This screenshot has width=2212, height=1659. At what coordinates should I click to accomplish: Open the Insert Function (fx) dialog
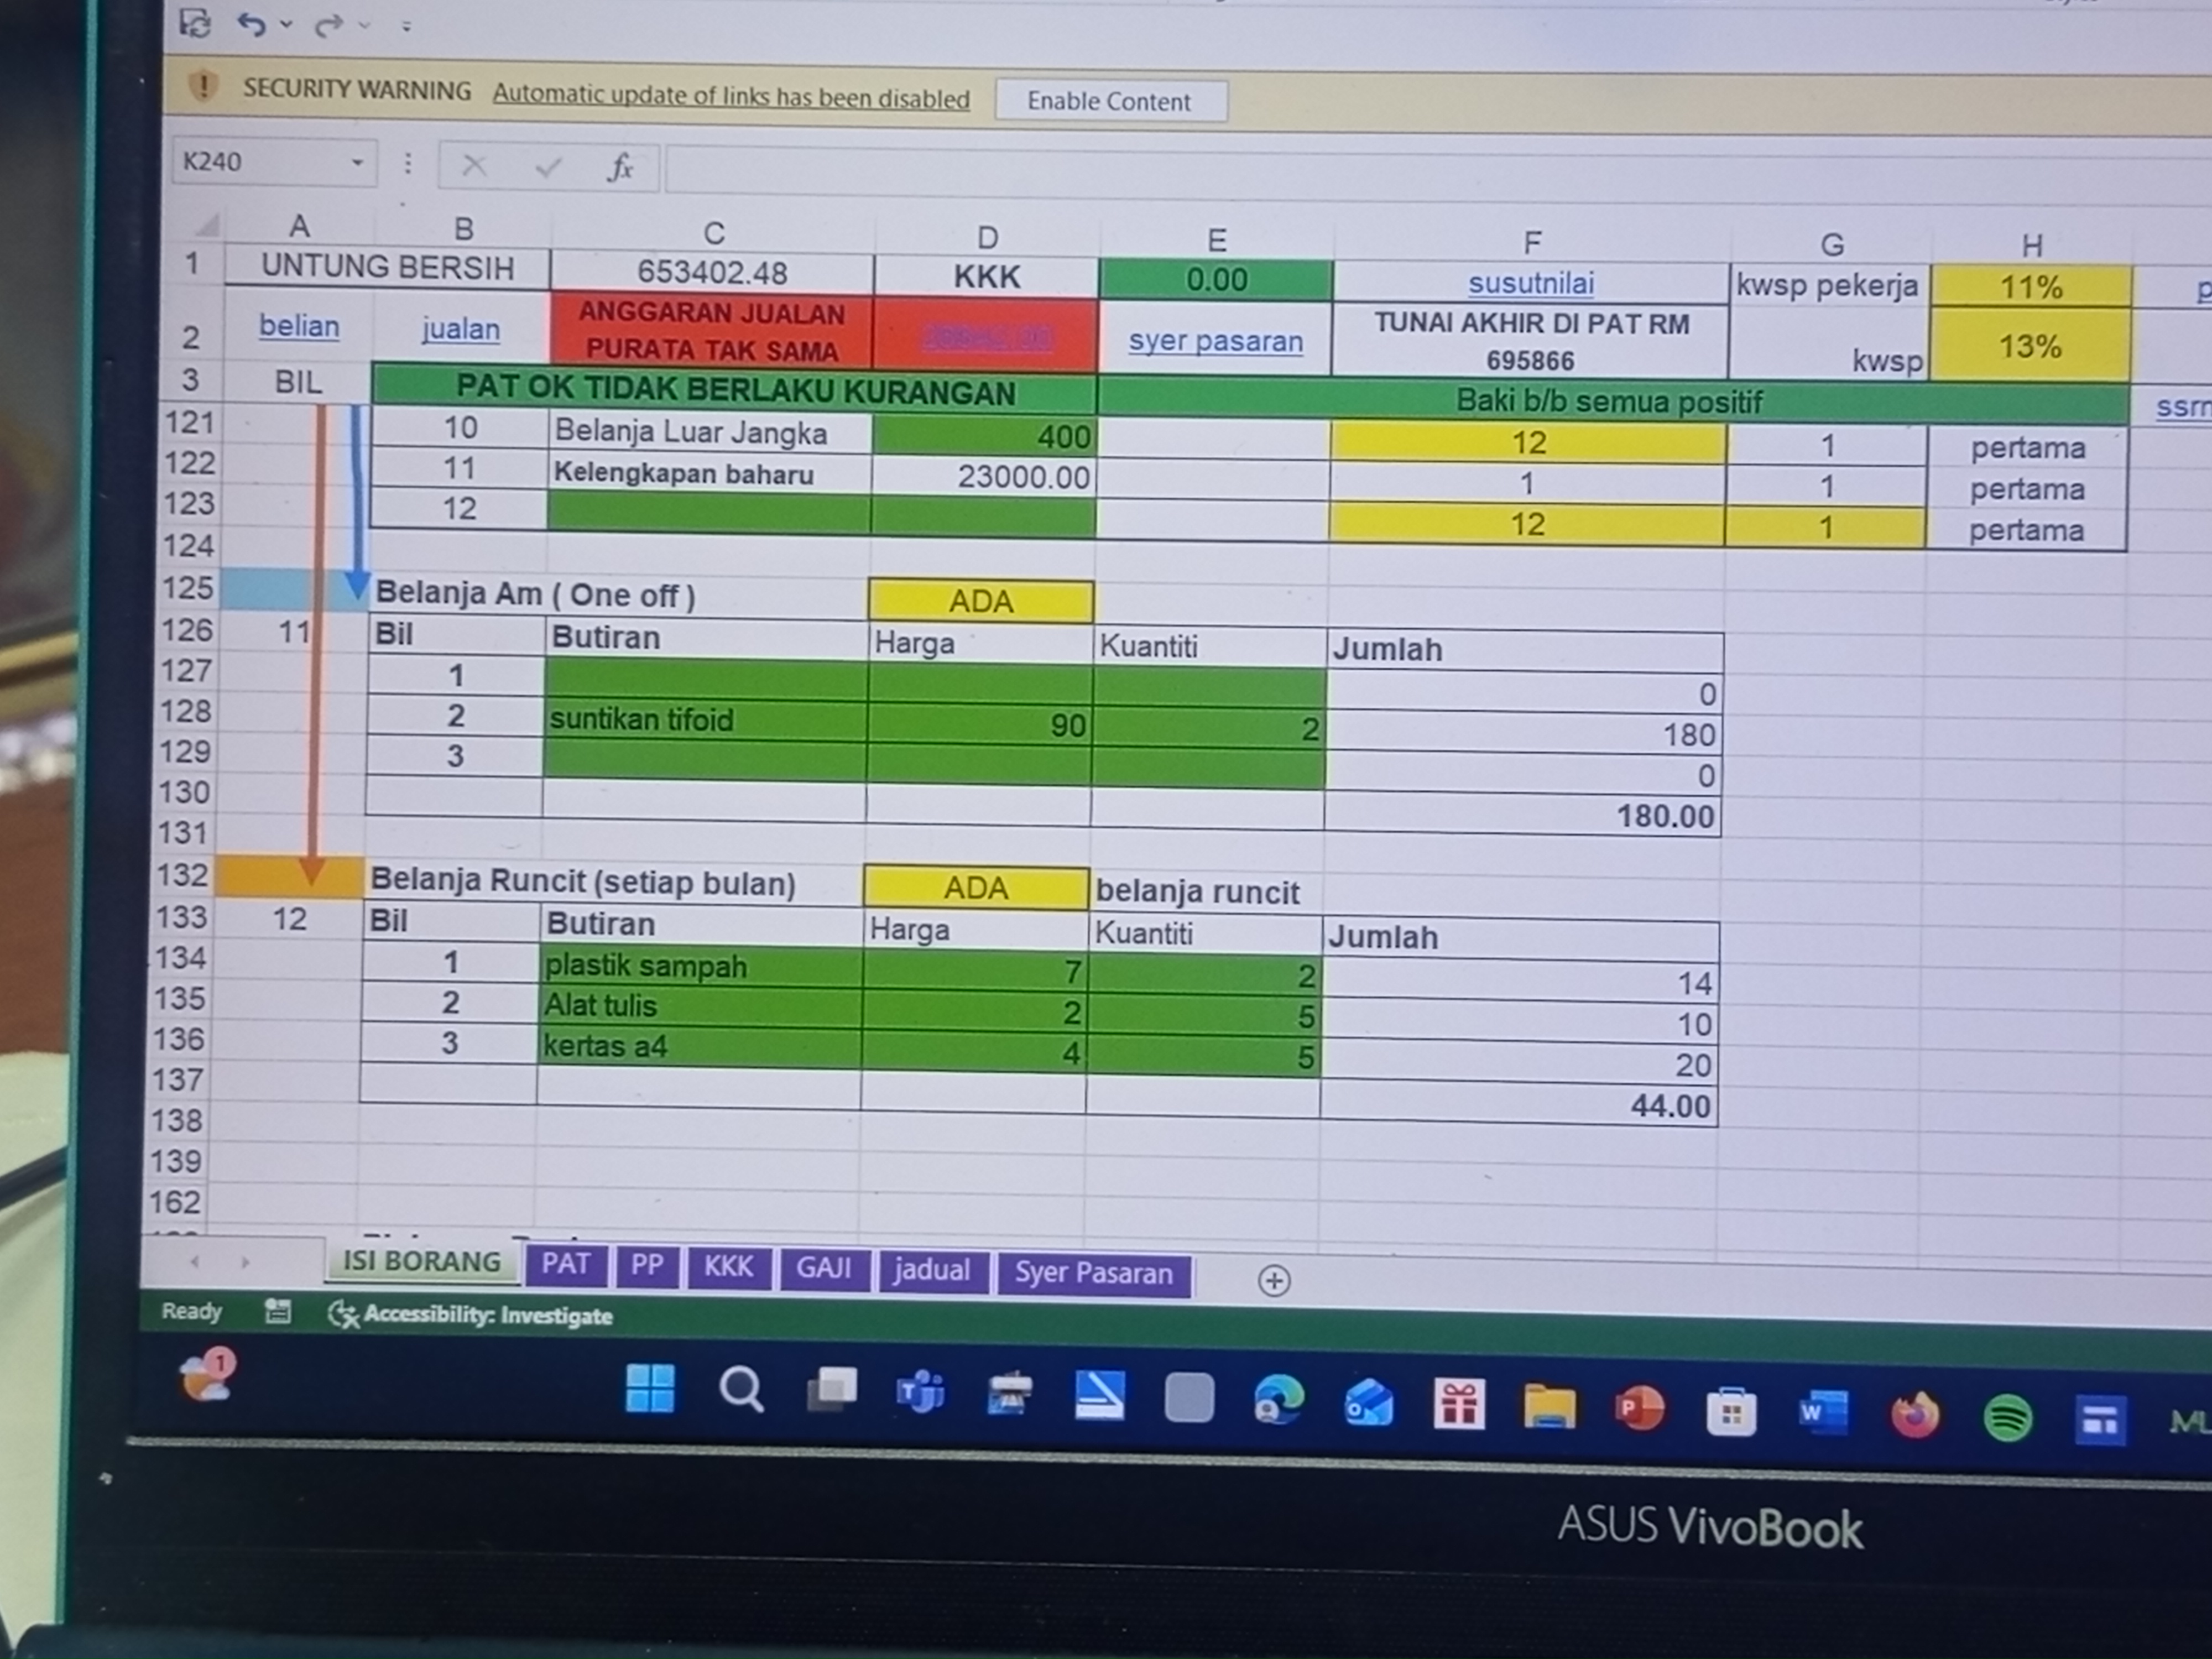[x=621, y=167]
